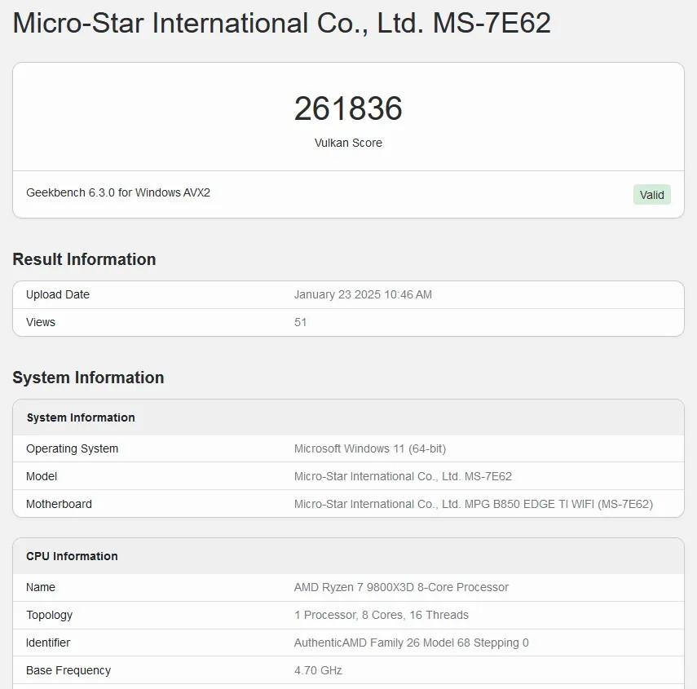Select the Model value Micro-Star International MS-7E62
697x689 pixels.
[403, 476]
